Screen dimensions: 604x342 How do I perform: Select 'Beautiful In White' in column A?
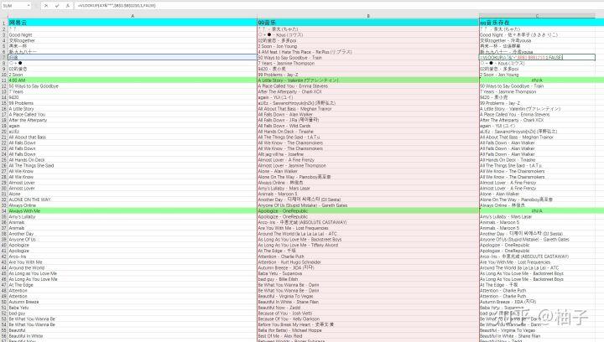[x=133, y=336]
